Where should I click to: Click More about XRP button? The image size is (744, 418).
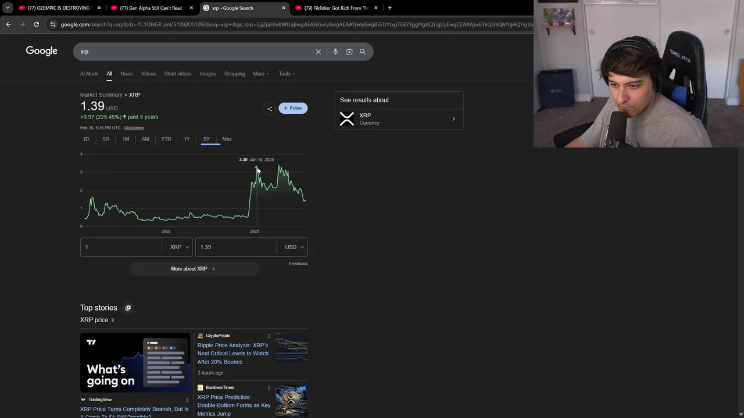(x=193, y=269)
